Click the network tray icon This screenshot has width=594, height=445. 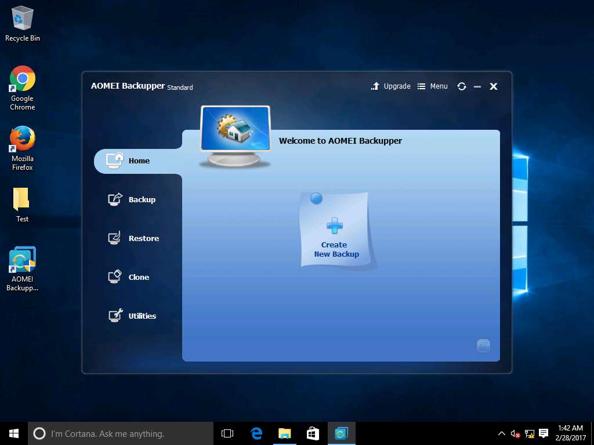coord(529,433)
